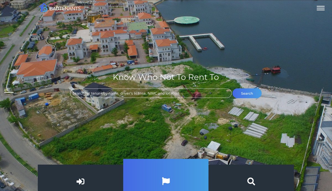Click the tenant search input field

point(151,93)
